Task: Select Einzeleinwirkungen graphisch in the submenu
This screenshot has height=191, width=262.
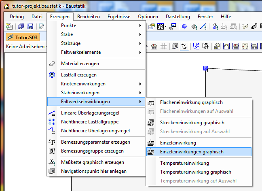Action: coord(199,152)
